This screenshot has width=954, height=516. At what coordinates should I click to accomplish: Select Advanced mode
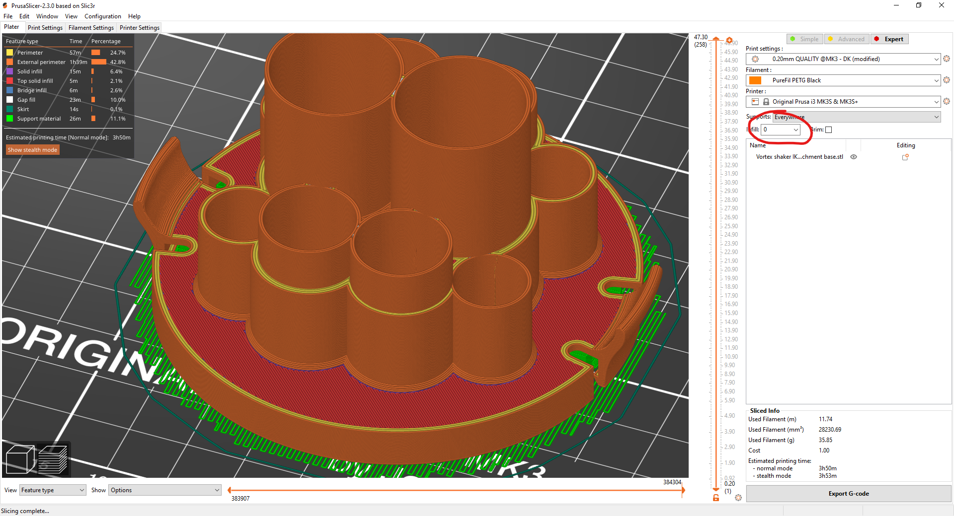847,39
